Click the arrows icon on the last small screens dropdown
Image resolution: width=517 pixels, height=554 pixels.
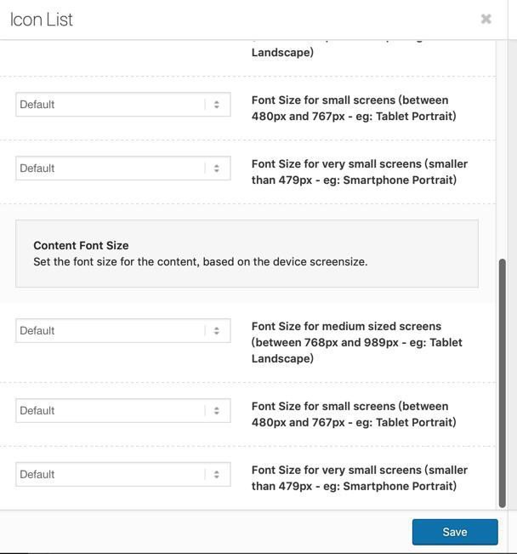pos(217,411)
